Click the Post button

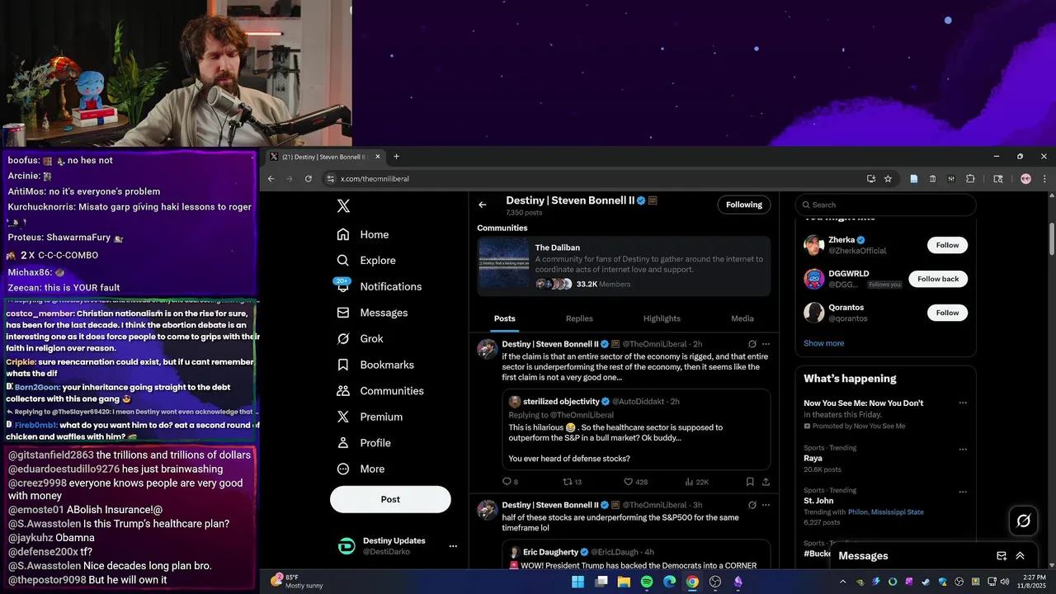390,499
